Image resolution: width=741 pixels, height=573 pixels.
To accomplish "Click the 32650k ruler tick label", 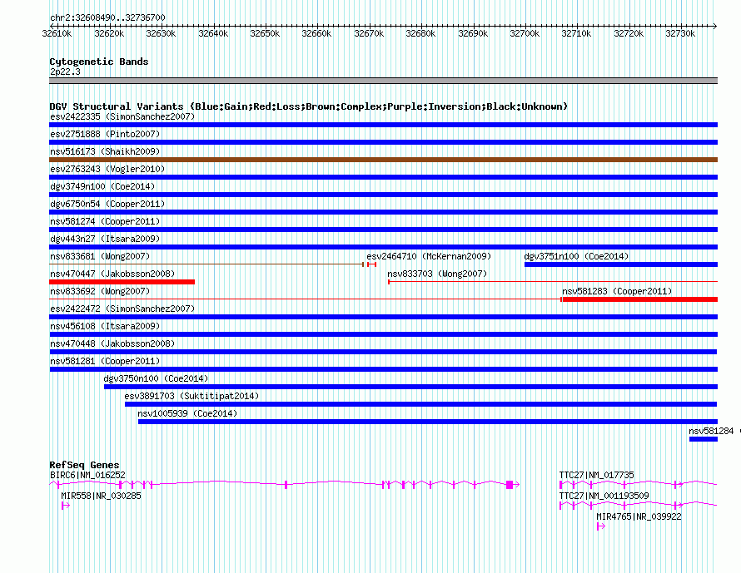I will click(265, 33).
